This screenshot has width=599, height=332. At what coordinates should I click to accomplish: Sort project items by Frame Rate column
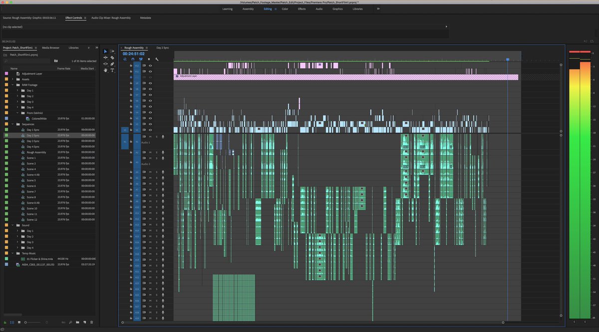pos(64,68)
